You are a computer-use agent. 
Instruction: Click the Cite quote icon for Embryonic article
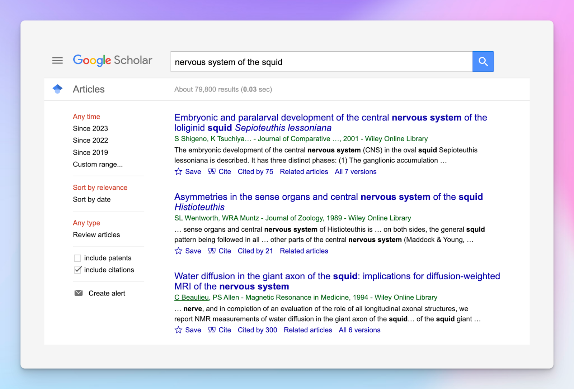(x=212, y=172)
